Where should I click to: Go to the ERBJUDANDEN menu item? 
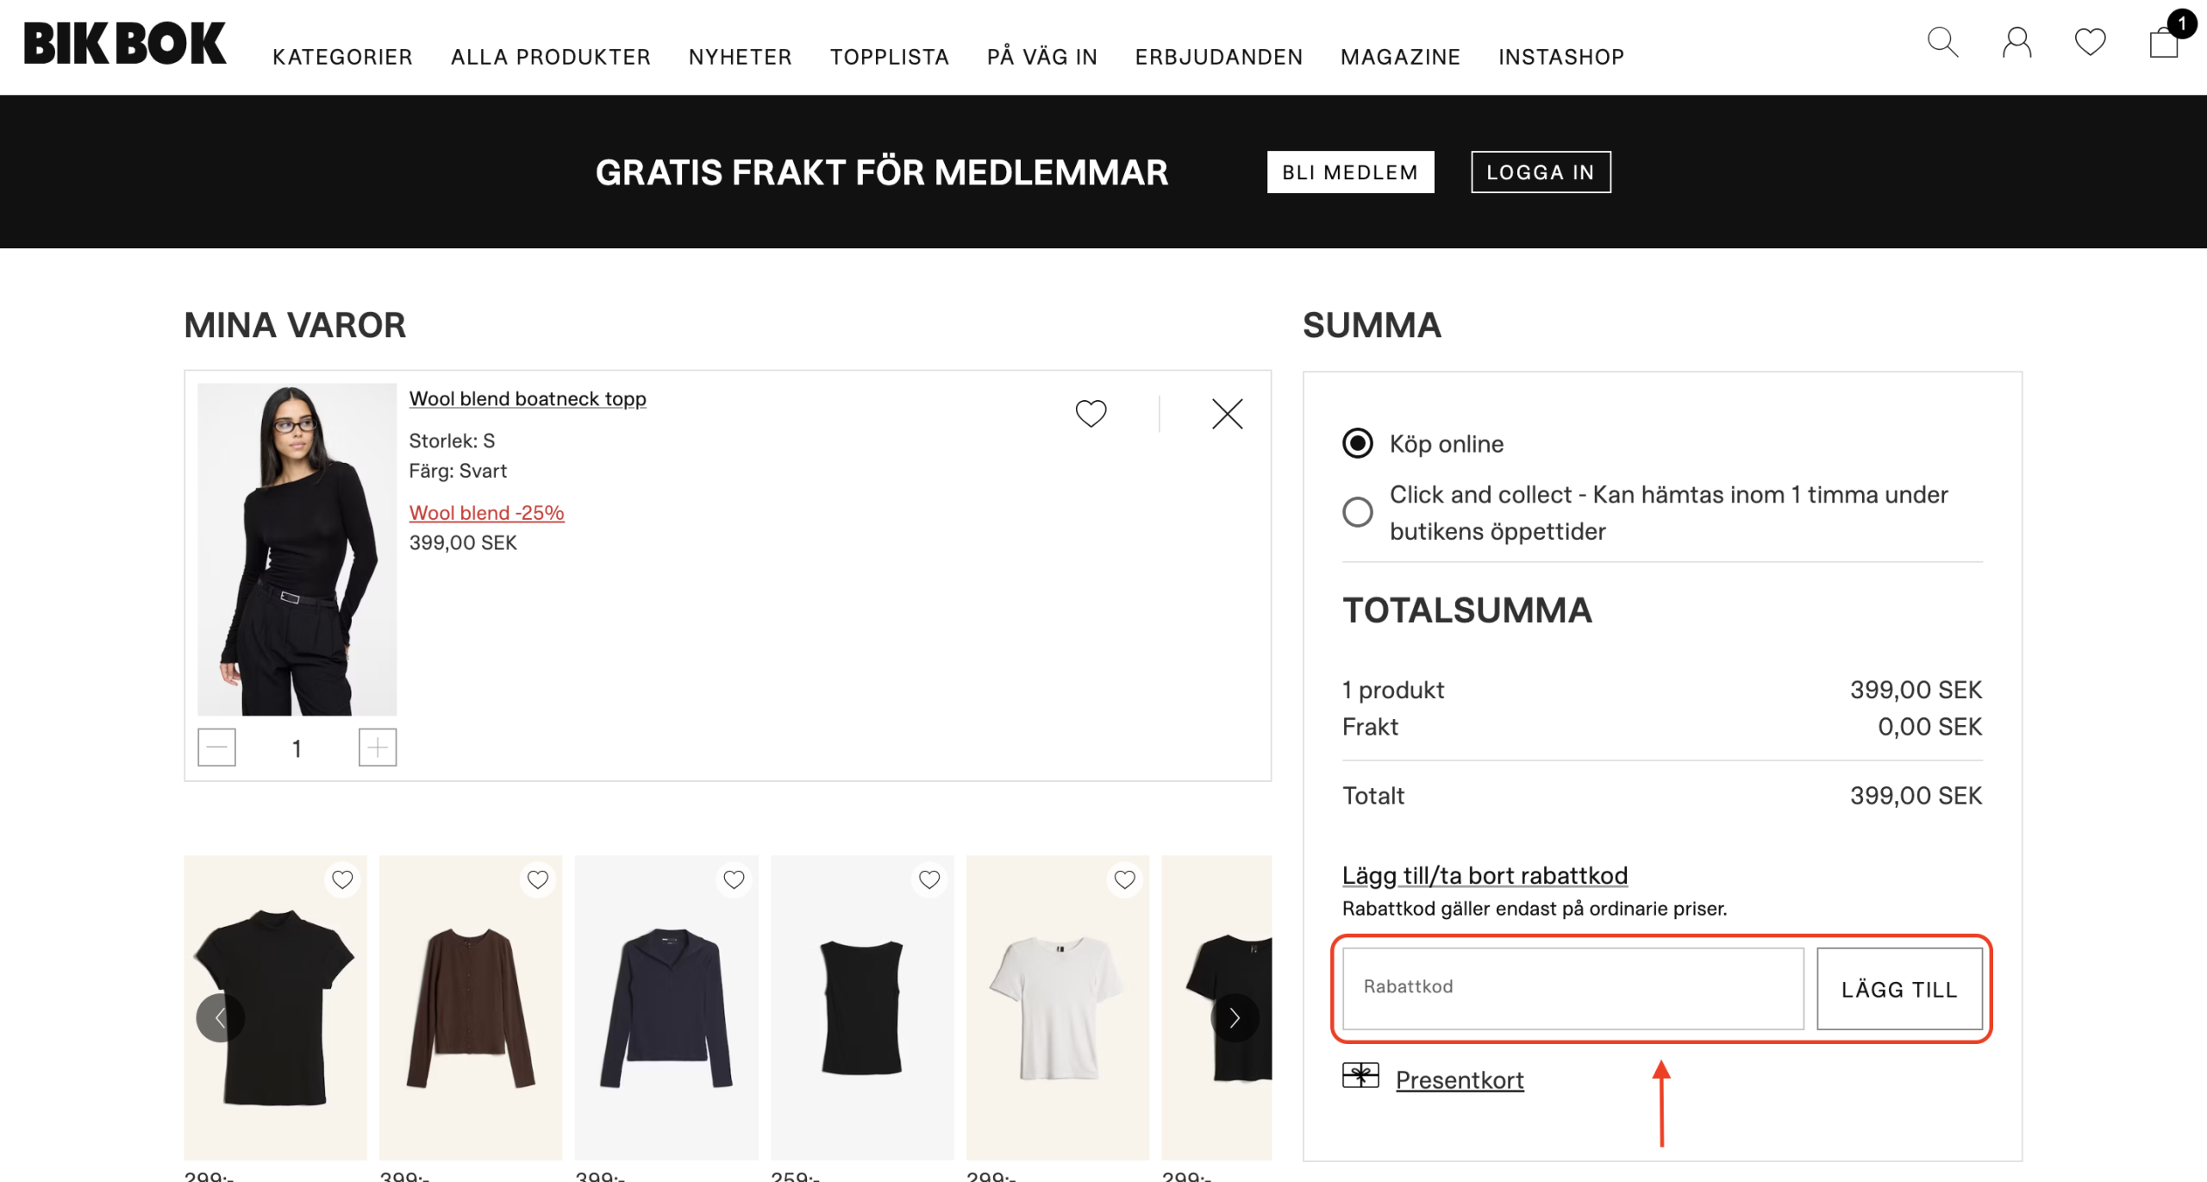click(x=1218, y=57)
